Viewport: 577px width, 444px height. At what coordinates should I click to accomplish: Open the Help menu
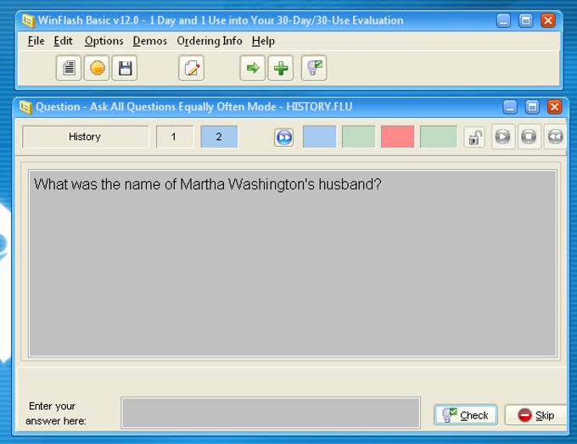(x=263, y=41)
